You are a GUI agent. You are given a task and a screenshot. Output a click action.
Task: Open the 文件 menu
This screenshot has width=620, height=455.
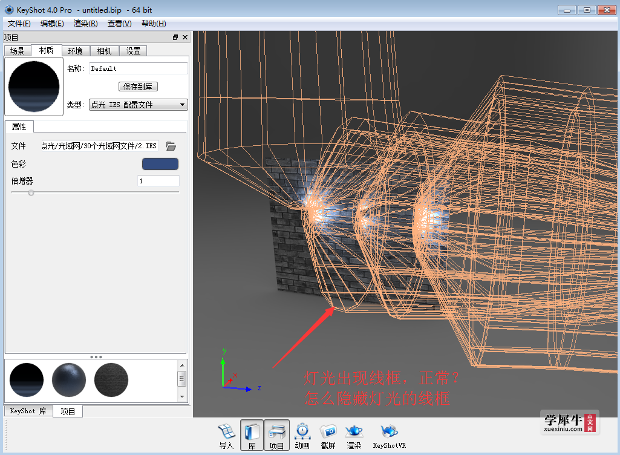pyautogui.click(x=19, y=24)
